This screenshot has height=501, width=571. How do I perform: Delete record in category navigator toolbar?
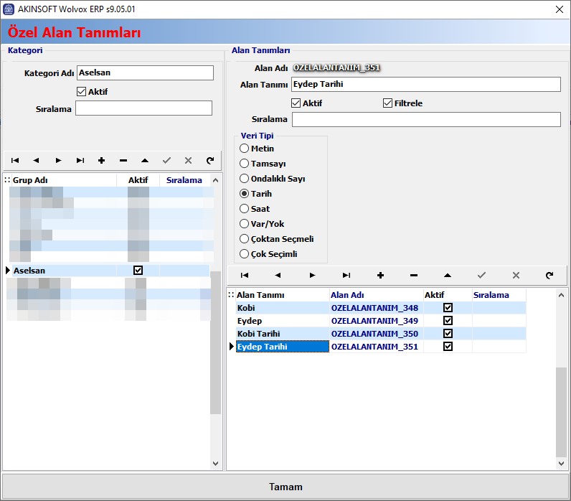(x=123, y=161)
